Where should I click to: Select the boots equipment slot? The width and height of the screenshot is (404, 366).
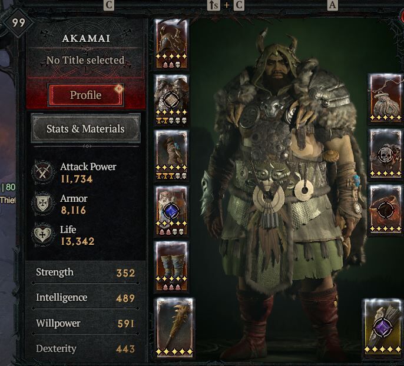click(171, 266)
